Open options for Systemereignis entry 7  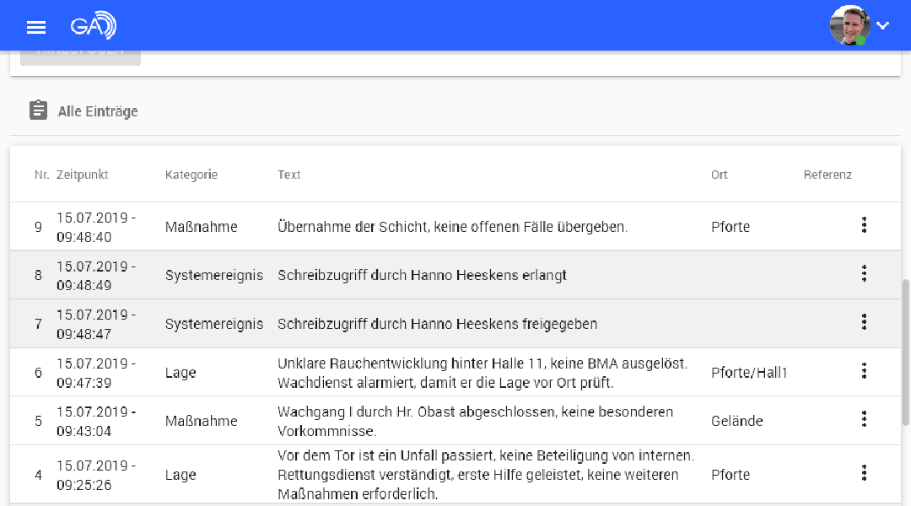(x=864, y=322)
